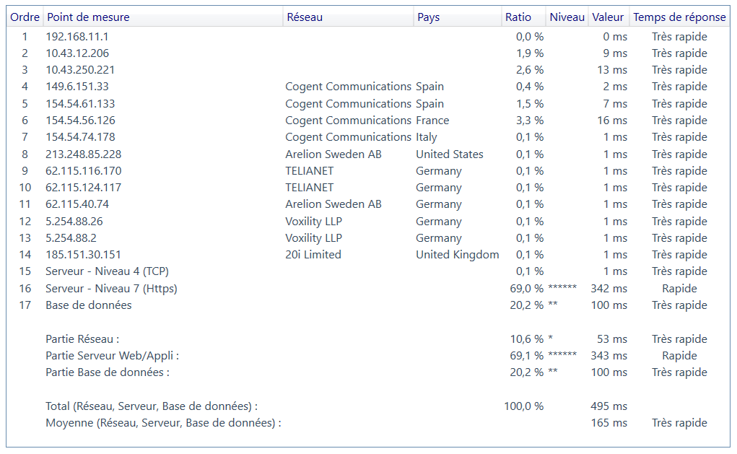Select the 213.248.85.228 measurement point
Screen dimensions: 737x454
click(x=83, y=154)
